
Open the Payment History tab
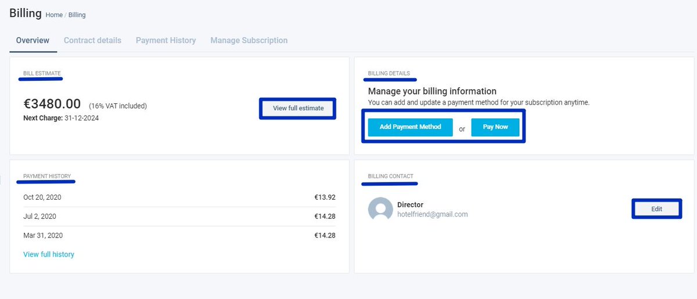coord(166,41)
